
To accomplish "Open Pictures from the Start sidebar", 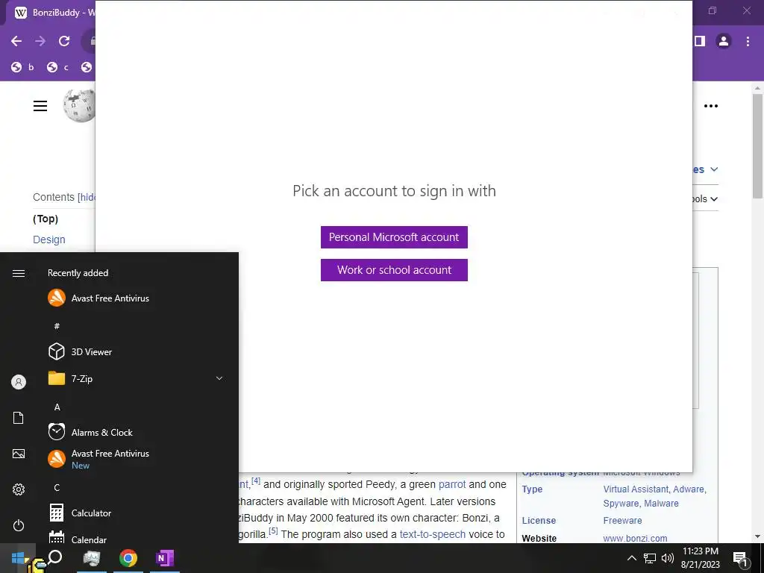I will tap(19, 454).
